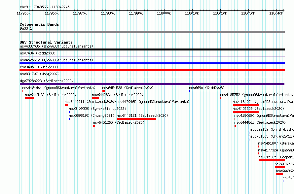Open the nsv5491807 variant label
Screen dimensions: 294x194
(x=276, y=143)
